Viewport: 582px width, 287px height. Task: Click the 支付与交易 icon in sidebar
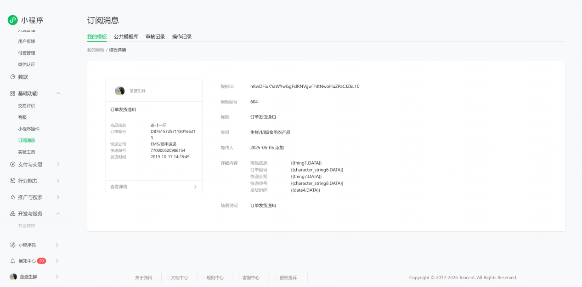(x=13, y=164)
